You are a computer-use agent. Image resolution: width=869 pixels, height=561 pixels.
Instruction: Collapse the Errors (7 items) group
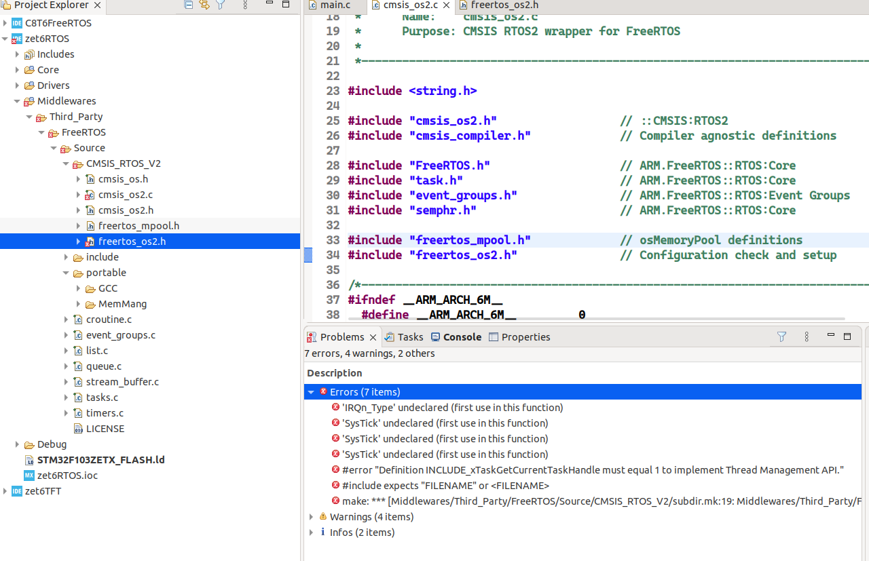[x=311, y=391]
